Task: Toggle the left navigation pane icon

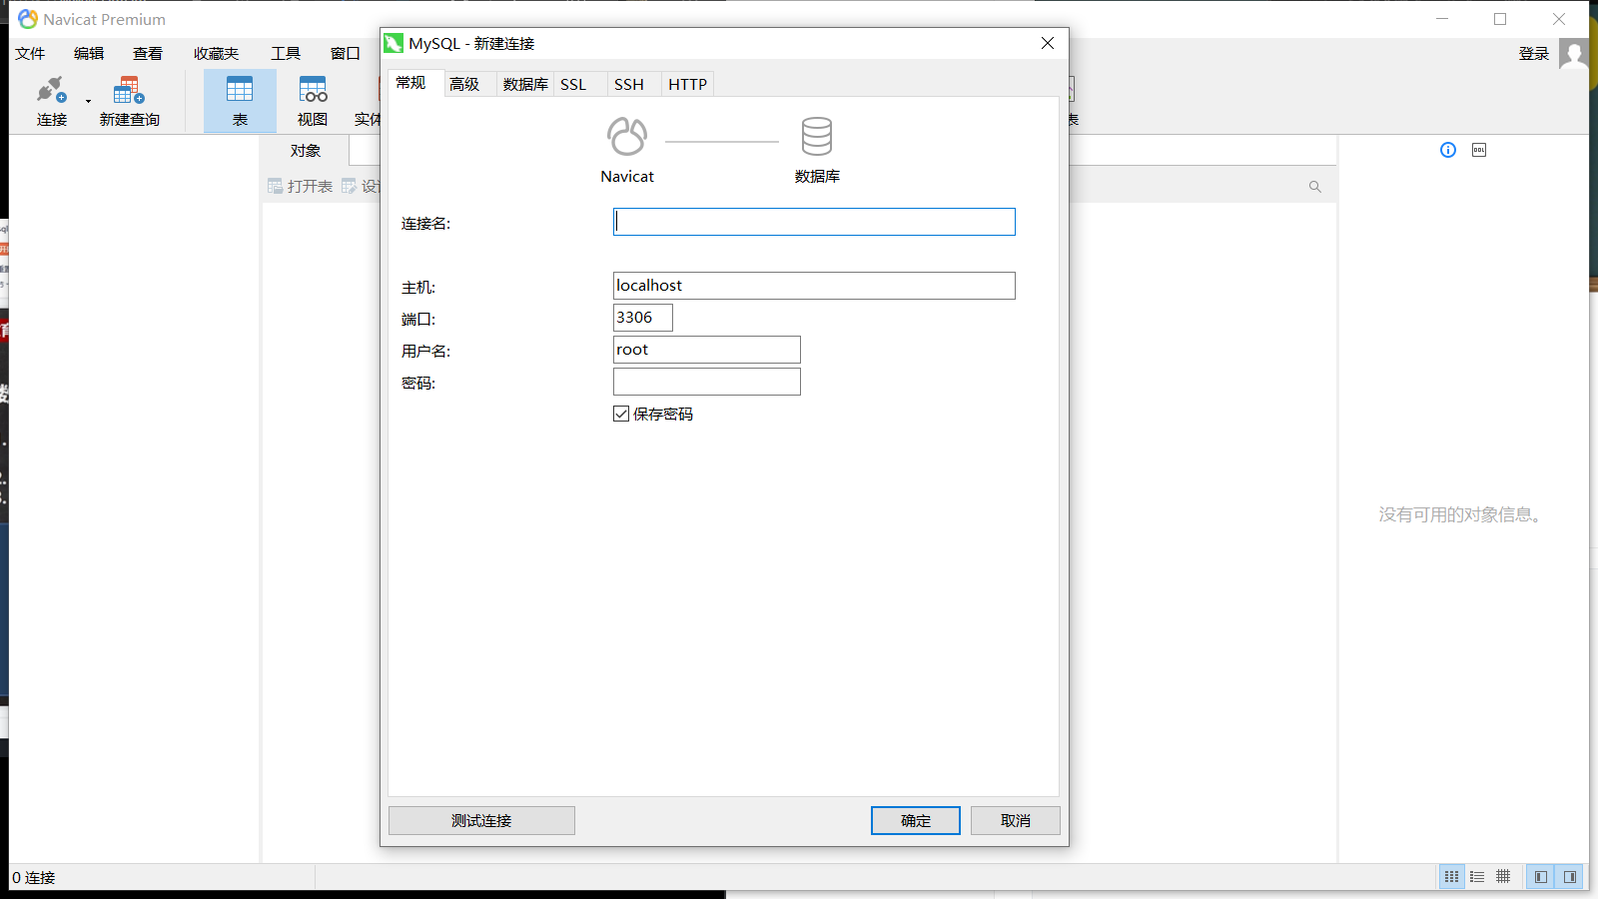Action: click(1541, 877)
